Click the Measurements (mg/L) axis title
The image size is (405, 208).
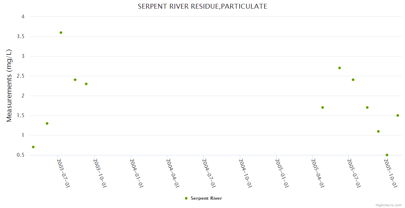click(9, 86)
